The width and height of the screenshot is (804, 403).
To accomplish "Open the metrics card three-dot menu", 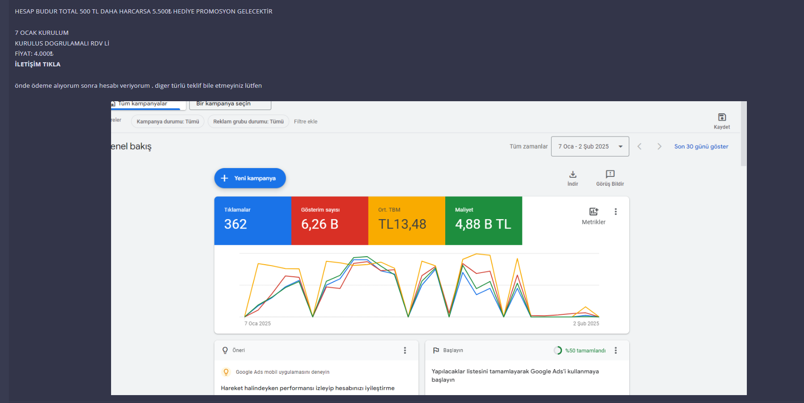I will [x=616, y=211].
